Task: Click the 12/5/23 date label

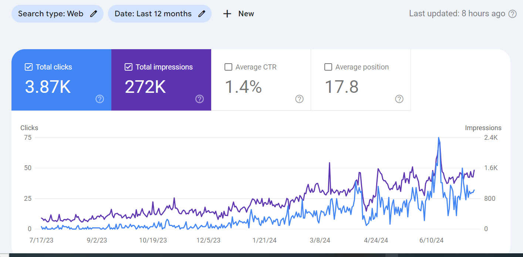Action: (x=208, y=240)
